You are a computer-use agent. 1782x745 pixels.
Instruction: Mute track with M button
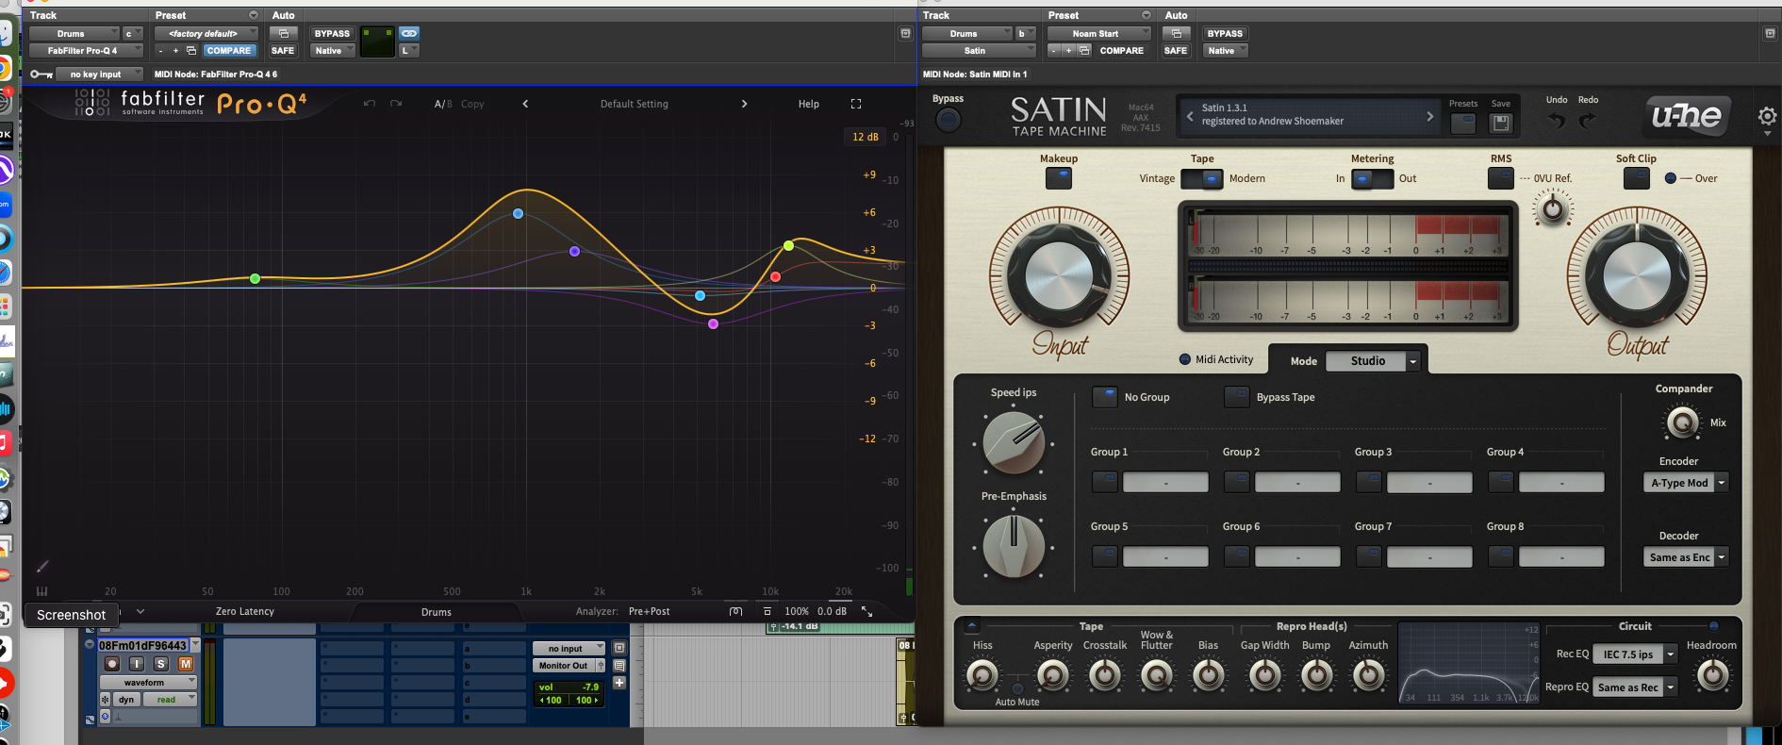186,664
